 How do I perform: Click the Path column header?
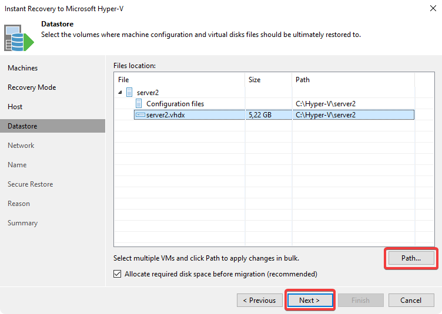[x=353, y=80]
